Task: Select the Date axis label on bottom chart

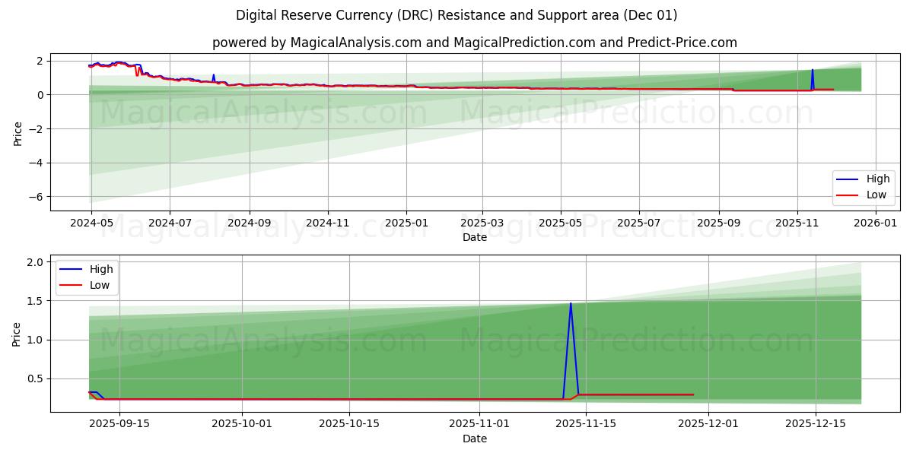Action: [473, 439]
